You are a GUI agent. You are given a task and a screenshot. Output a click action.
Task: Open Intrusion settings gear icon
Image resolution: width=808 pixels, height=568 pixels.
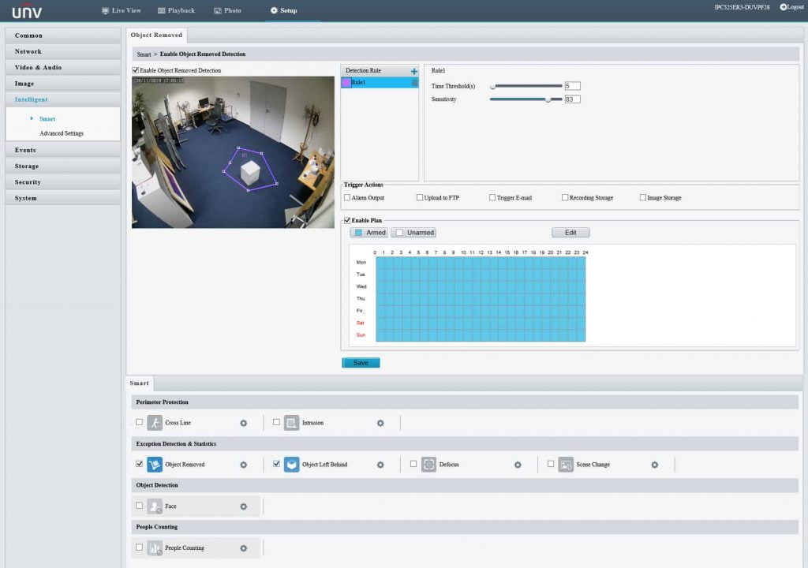(x=380, y=423)
